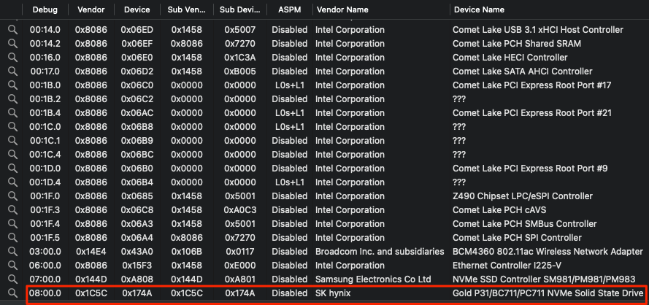The image size is (649, 305).
Task: Select Comet Lake PCI Express Root Port #9
Action: pos(530,169)
